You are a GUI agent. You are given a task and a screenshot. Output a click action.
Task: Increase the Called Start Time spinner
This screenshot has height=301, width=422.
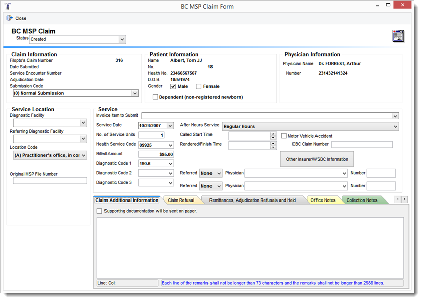point(273,134)
